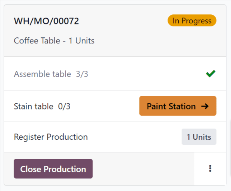Select the Stain table operation label
Viewport: 231px width, 191px height.
click(x=33, y=106)
